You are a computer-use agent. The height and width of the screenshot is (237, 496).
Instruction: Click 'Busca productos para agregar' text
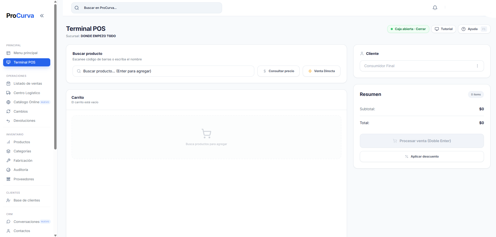(206, 144)
